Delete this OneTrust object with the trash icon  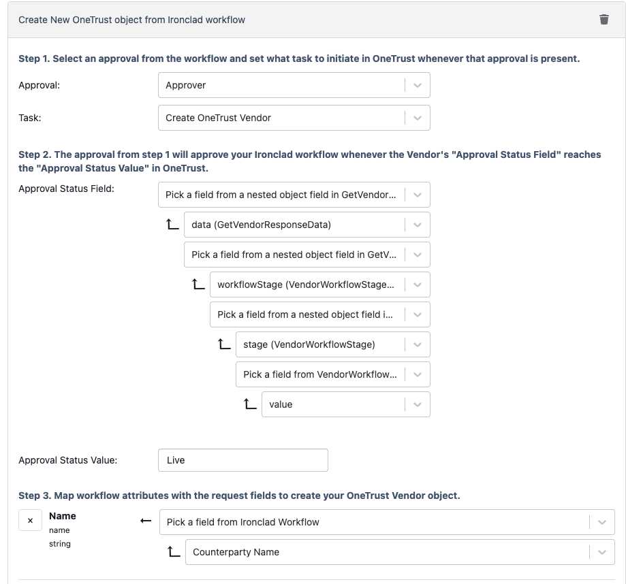tap(604, 20)
